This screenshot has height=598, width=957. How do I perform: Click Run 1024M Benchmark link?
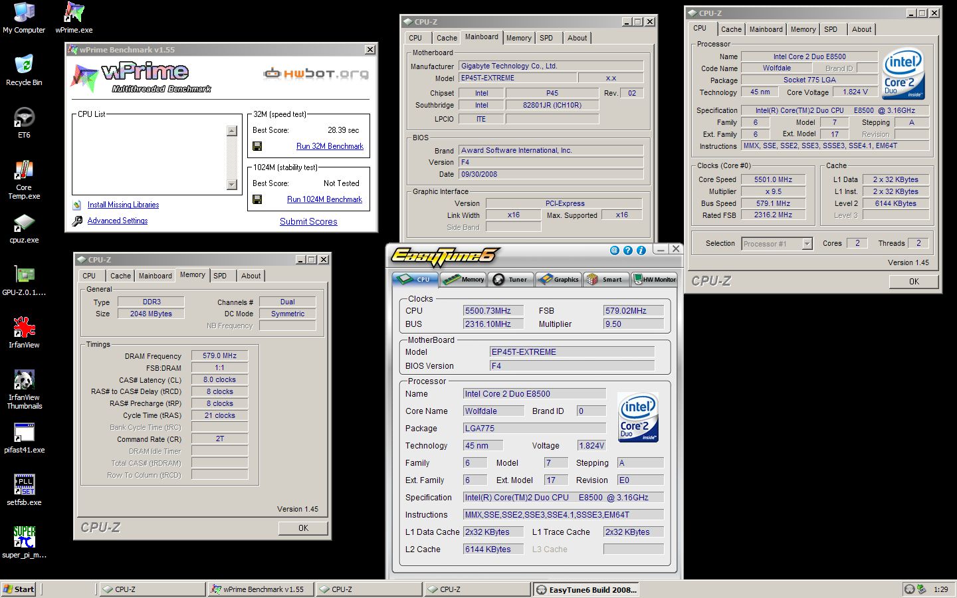coord(324,199)
